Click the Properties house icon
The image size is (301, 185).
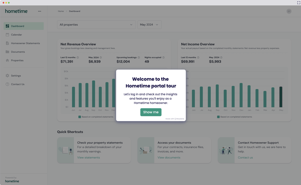click(x=7, y=60)
